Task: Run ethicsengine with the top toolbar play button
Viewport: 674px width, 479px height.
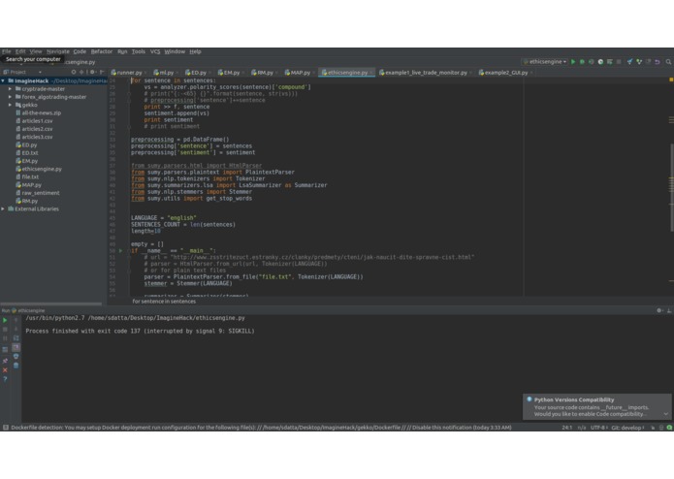Action: point(573,62)
